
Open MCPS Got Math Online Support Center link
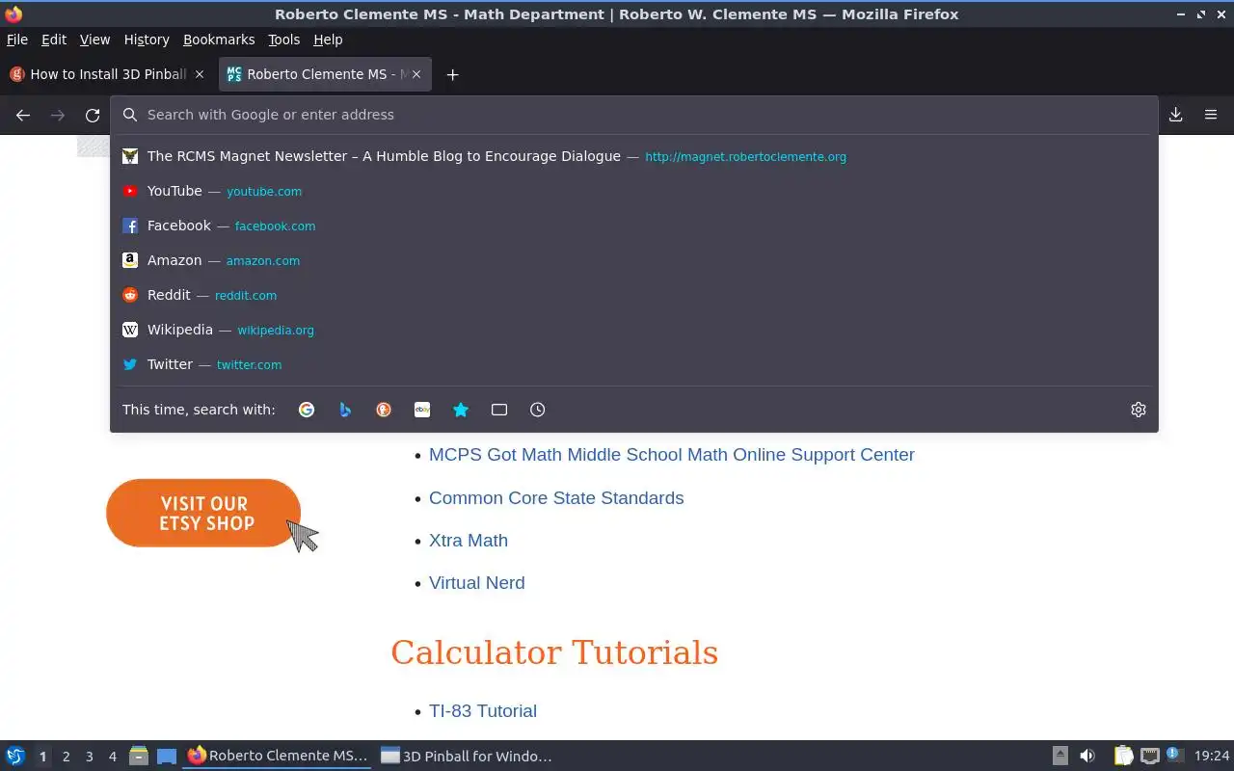672,455
